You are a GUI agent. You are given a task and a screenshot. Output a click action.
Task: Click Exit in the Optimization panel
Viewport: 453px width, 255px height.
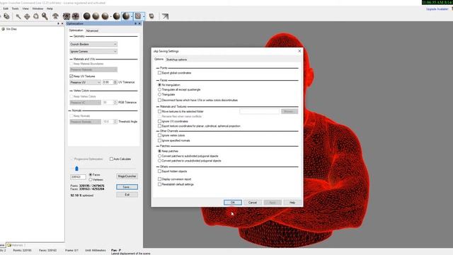click(x=127, y=195)
